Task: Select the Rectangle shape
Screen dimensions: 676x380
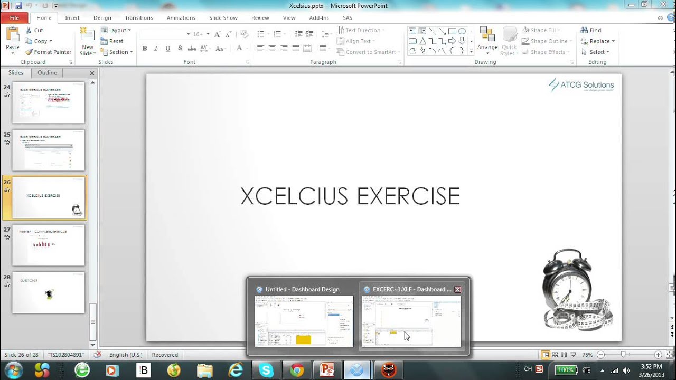Action: pos(452,31)
